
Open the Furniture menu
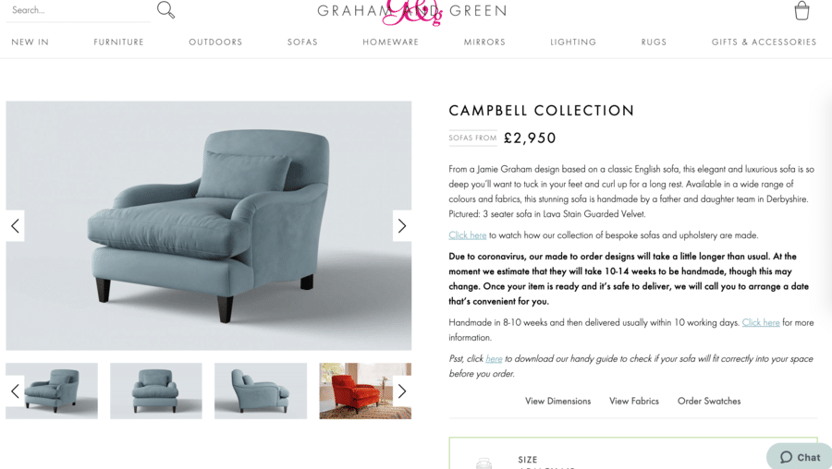[x=119, y=42]
